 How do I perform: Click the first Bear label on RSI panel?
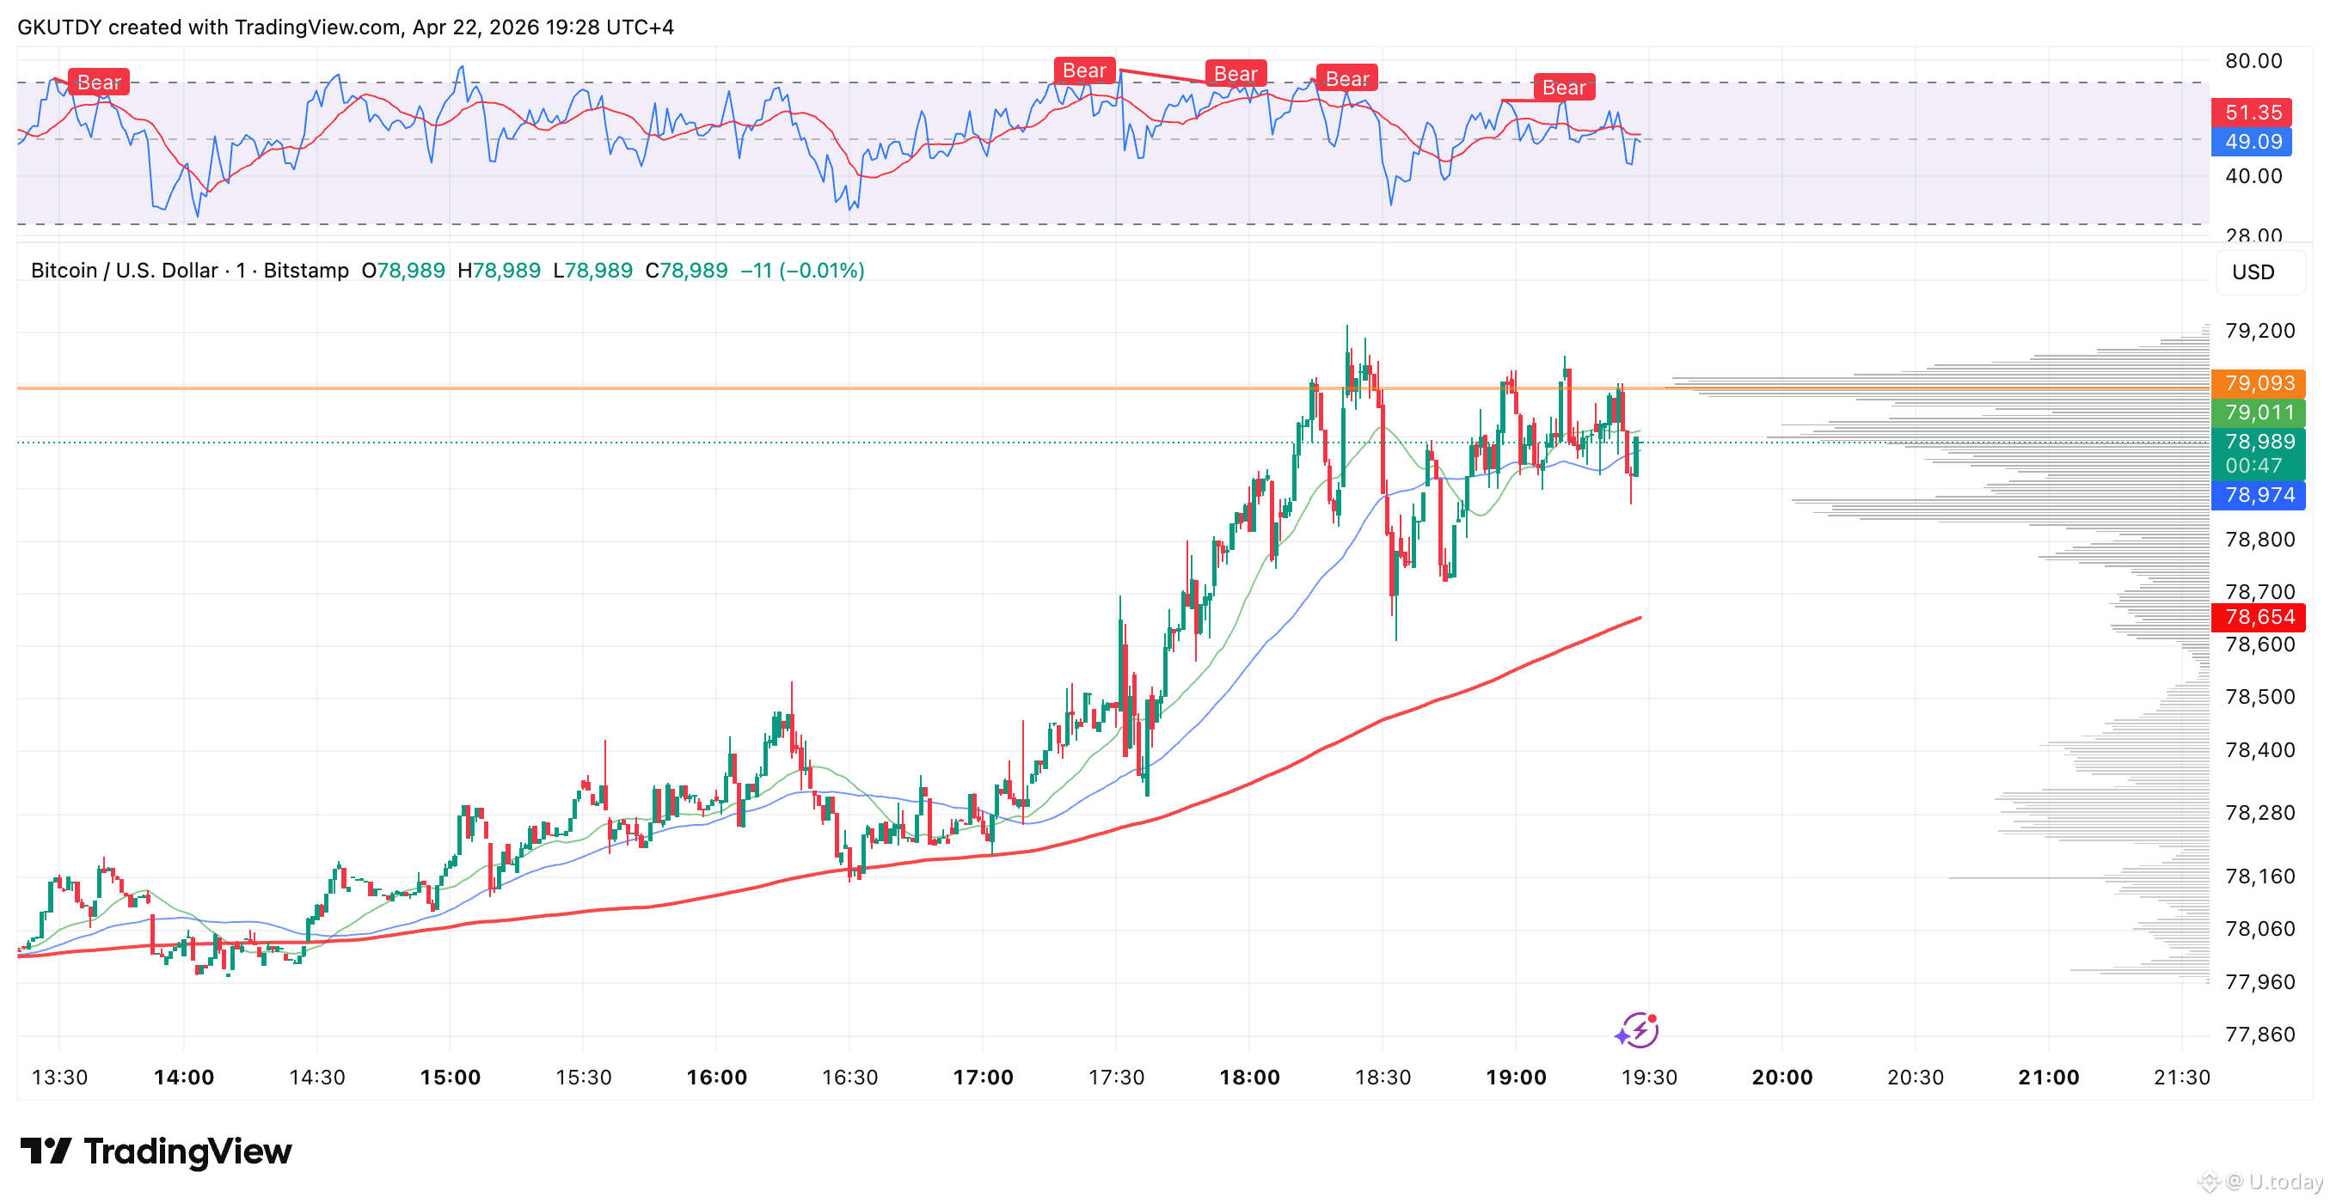[x=99, y=82]
